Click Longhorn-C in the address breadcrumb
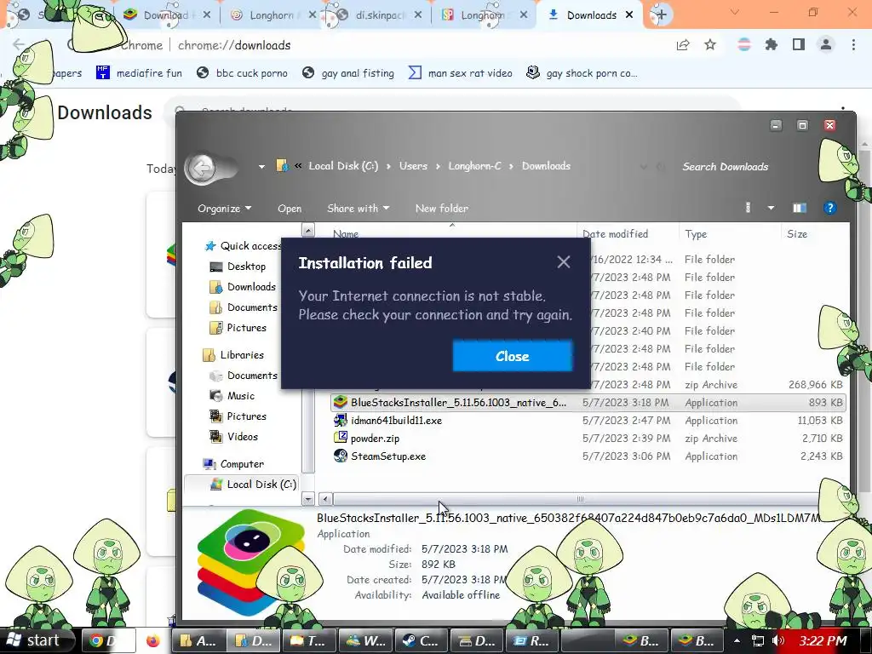Image resolution: width=872 pixels, height=654 pixels. [x=474, y=166]
